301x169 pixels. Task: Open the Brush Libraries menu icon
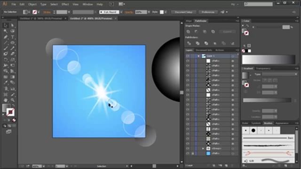click(244, 166)
